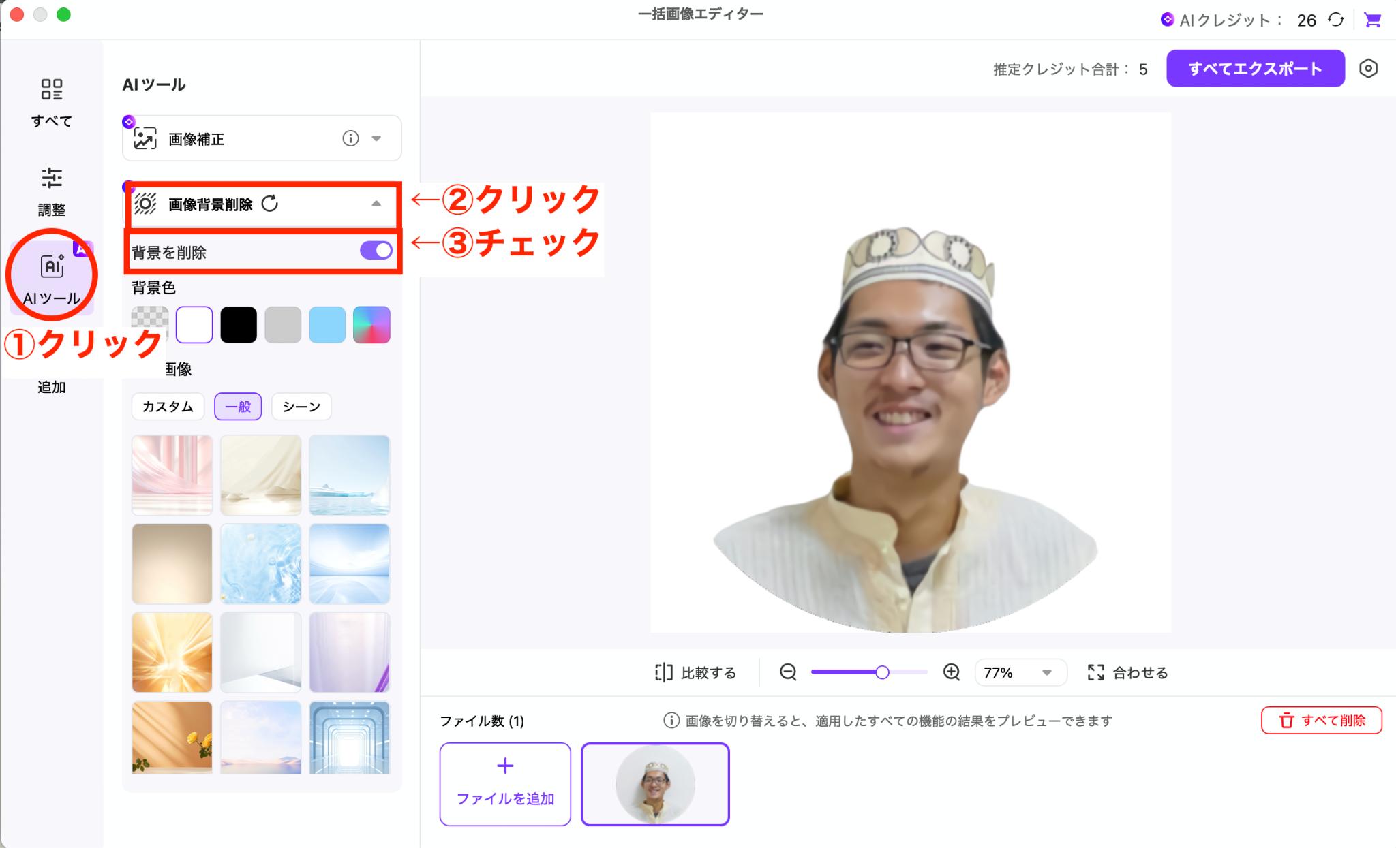1396x848 pixels.
Task: Click the shopping cart icon
Action: click(x=1372, y=20)
